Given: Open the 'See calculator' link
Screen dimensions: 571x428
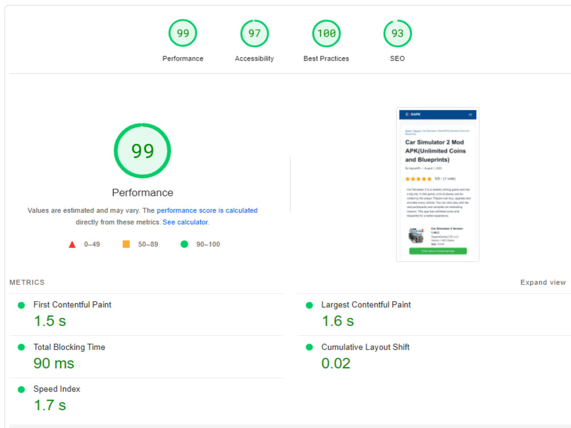Looking at the screenshot, I should [185, 222].
